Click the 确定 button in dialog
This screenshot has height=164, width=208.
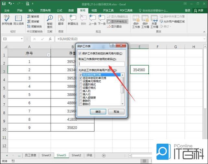tap(98, 111)
